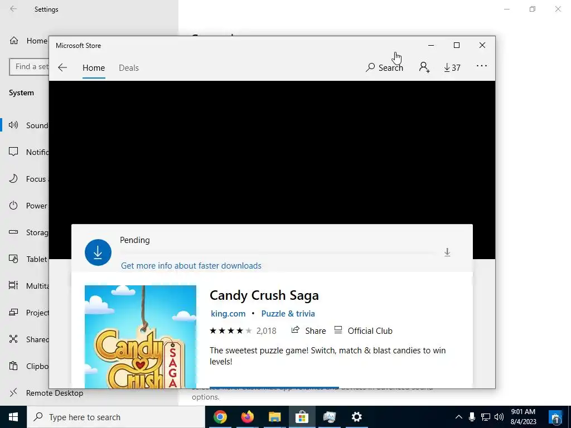Open File Explorer from the taskbar
The height and width of the screenshot is (428, 571).
tap(274, 417)
